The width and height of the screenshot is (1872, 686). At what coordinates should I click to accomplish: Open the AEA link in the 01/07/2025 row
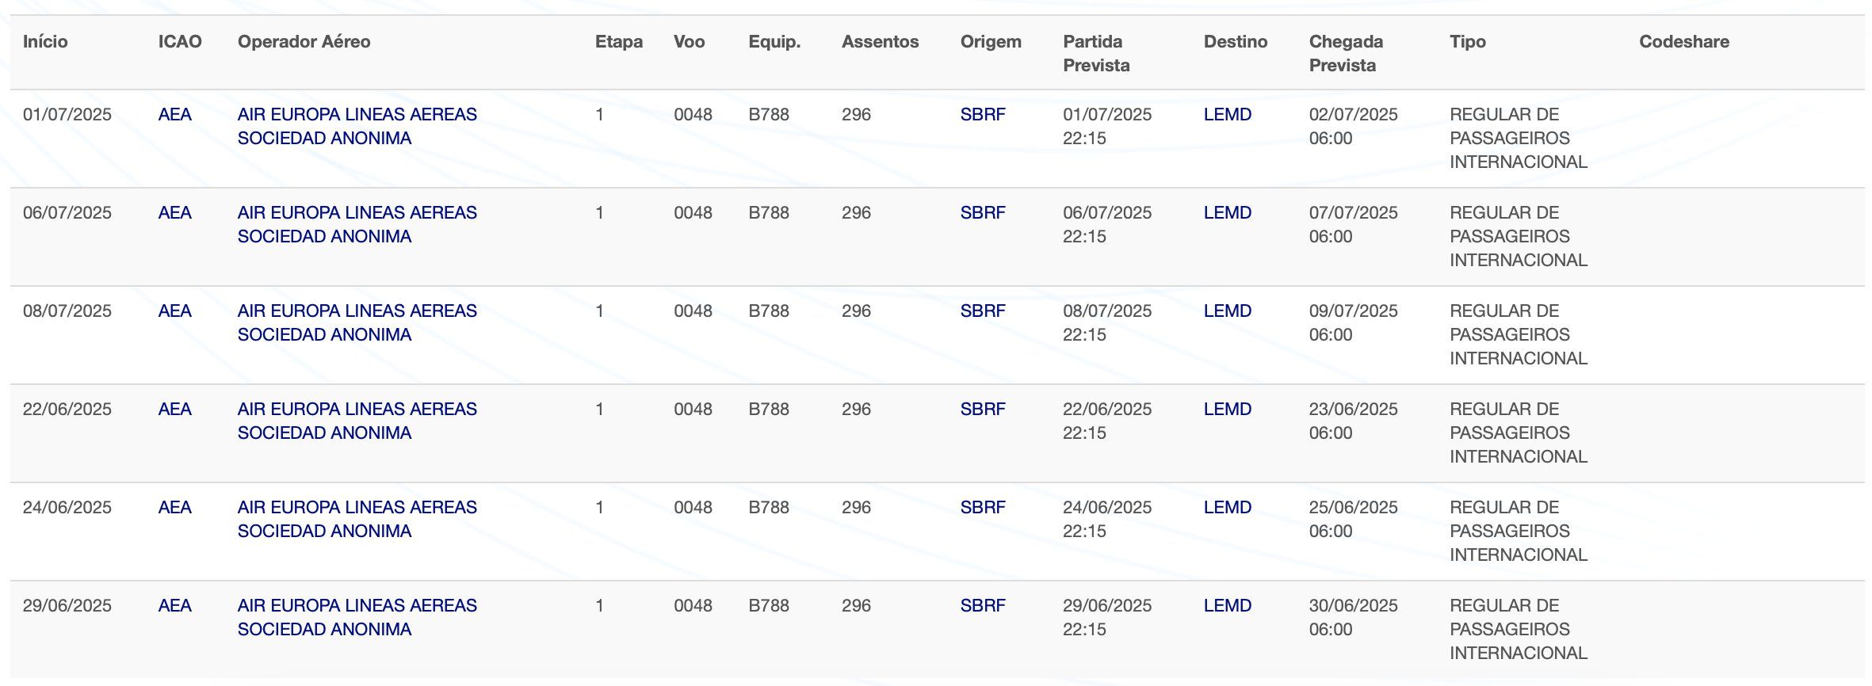click(174, 114)
